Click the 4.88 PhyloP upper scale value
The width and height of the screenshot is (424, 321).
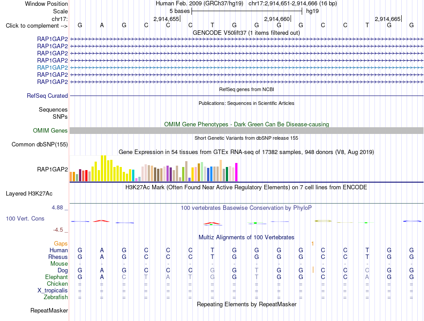coord(57,208)
